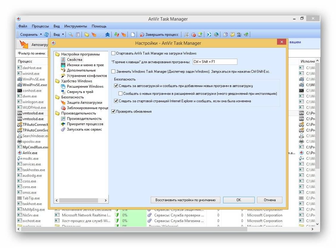
Task: Click the page with green arrow toolbar icon
Action: [200, 35]
